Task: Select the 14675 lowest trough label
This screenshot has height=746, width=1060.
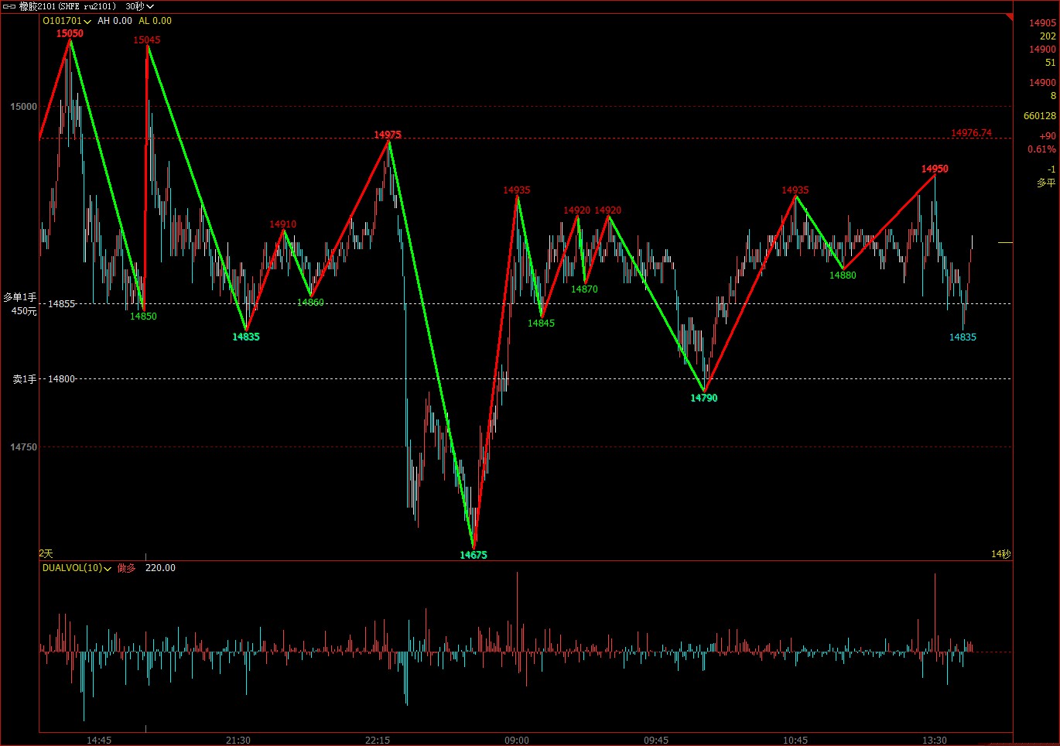Action: [474, 555]
